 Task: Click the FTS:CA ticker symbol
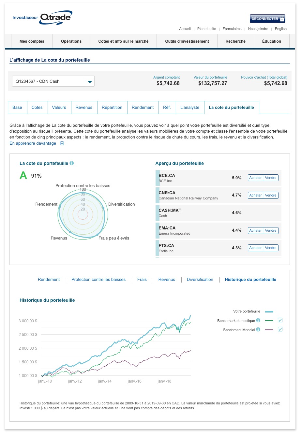[166, 246]
